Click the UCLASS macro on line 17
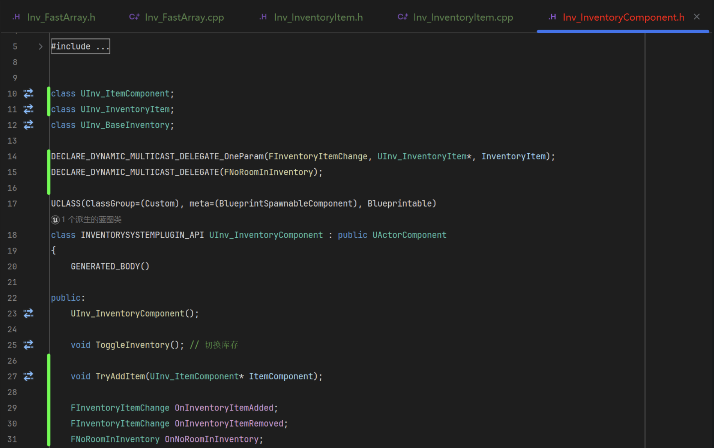 (x=66, y=203)
